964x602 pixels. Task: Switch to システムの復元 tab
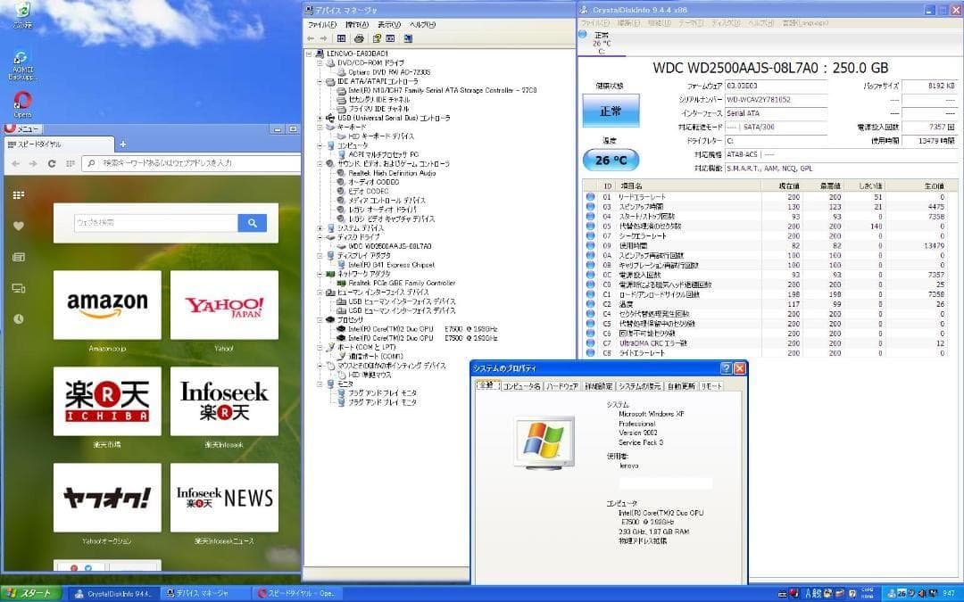click(x=639, y=386)
